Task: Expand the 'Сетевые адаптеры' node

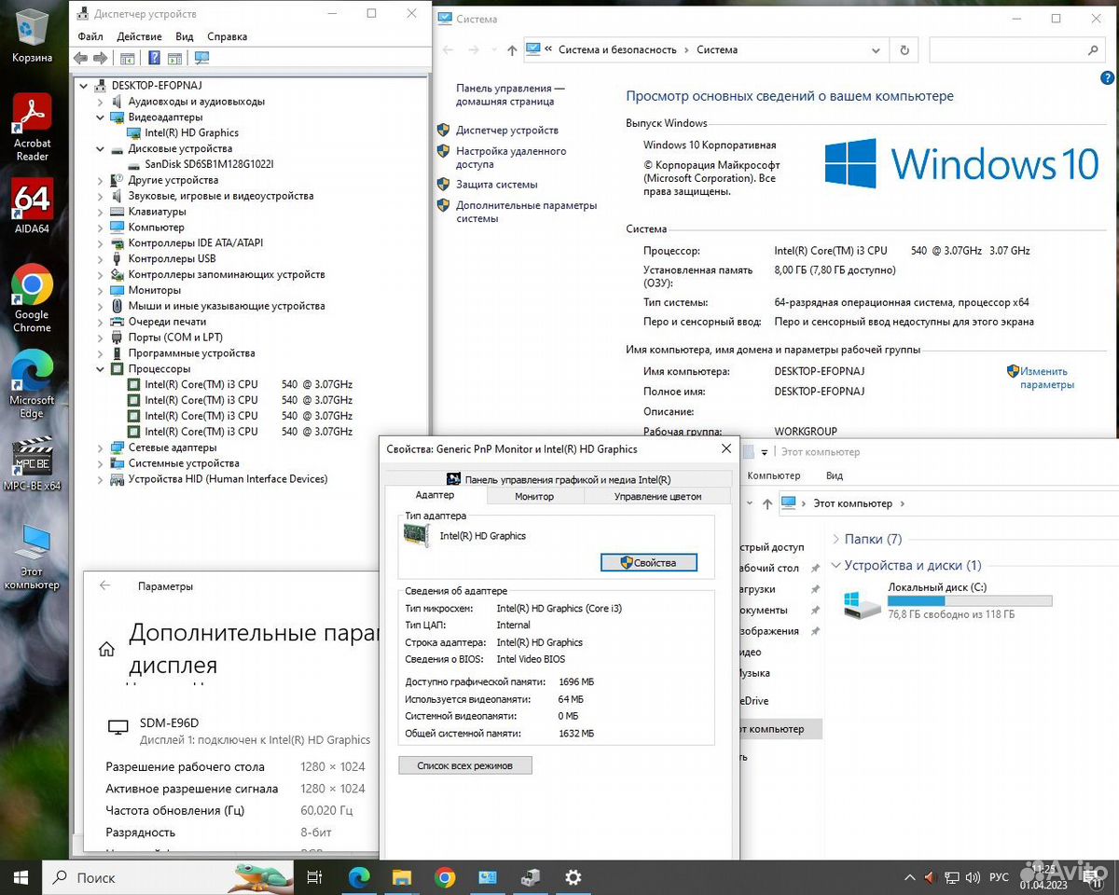Action: coord(101,447)
